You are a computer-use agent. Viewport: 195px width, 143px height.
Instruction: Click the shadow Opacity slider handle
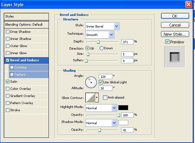point(99,130)
